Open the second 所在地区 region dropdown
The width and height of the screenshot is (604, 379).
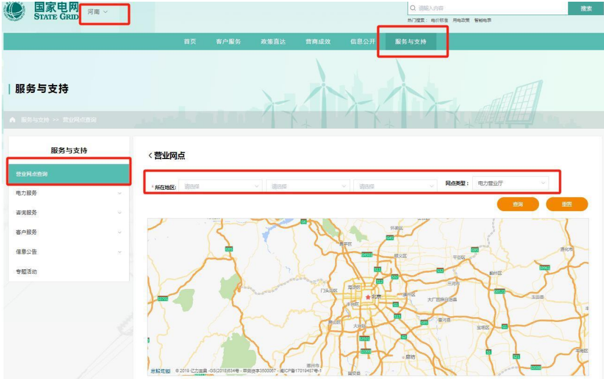(307, 186)
